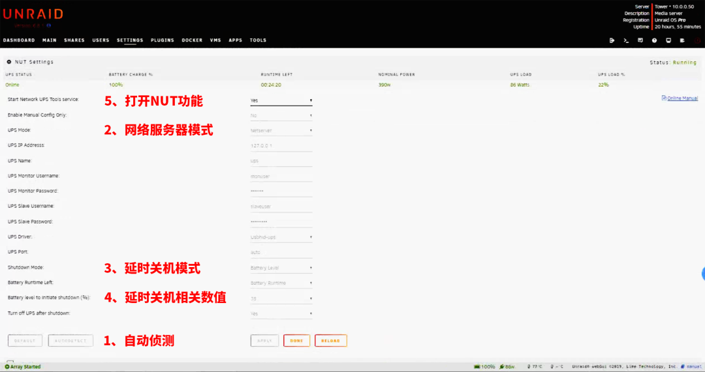Open the Shutdown Mode dropdown
Viewport: 705px width, 372px height.
coord(281,268)
